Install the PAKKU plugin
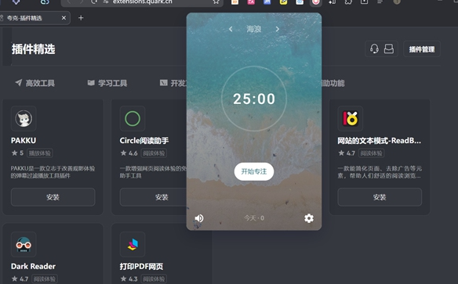The image size is (458, 284). point(53,197)
